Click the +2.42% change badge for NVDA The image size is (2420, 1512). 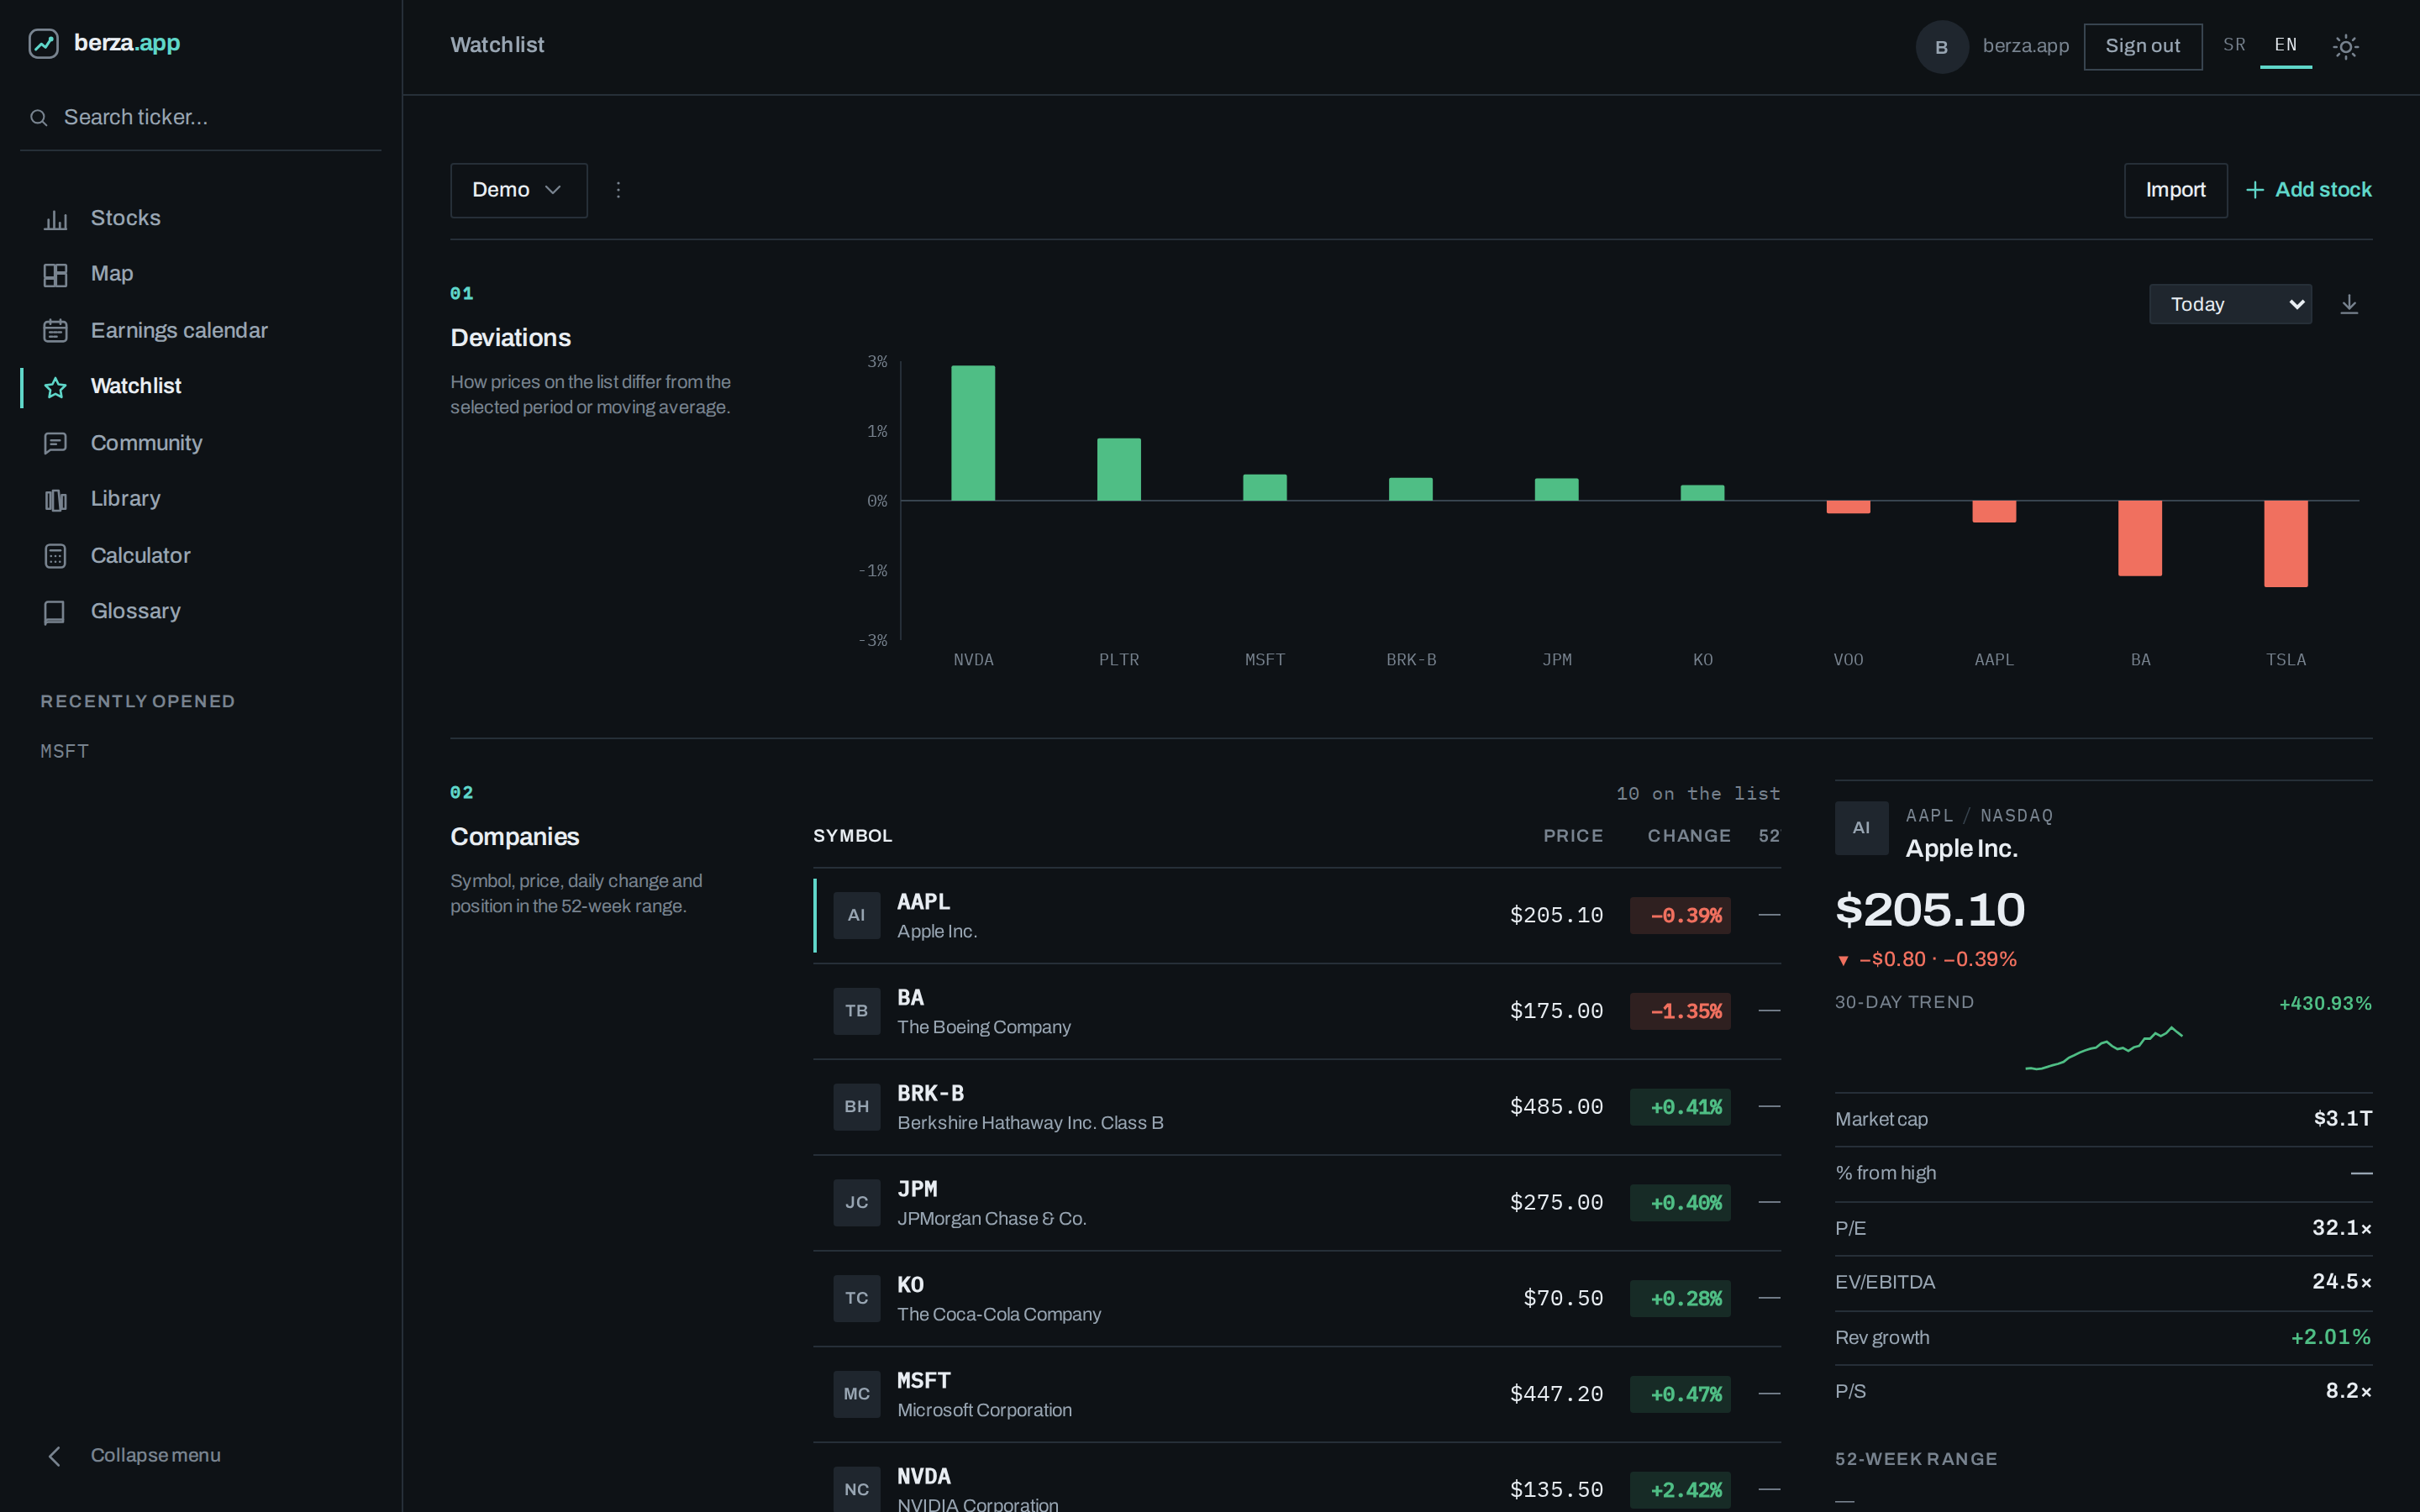tap(1680, 1490)
